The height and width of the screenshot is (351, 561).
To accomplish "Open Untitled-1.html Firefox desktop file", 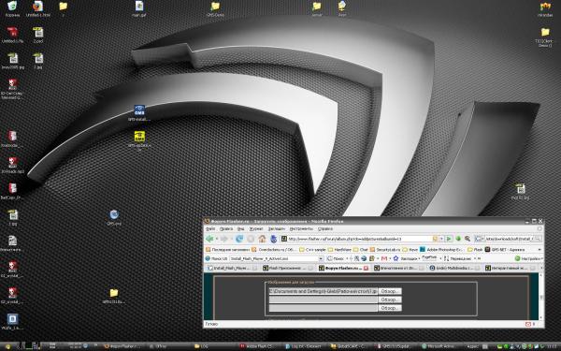I will point(37,8).
